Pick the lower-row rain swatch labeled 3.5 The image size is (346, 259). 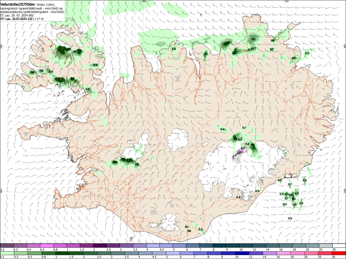[131, 253]
